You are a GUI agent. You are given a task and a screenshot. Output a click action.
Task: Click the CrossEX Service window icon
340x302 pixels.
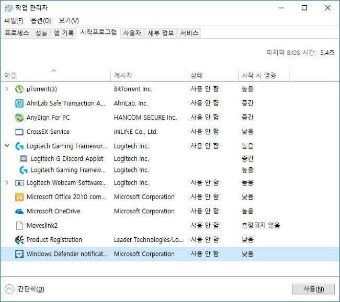click(x=19, y=132)
